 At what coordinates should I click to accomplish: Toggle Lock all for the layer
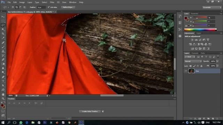click(x=201, y=66)
